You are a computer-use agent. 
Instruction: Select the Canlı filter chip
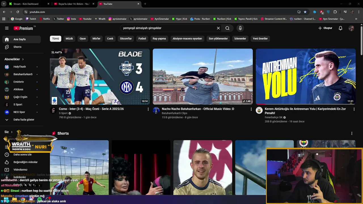click(x=110, y=39)
